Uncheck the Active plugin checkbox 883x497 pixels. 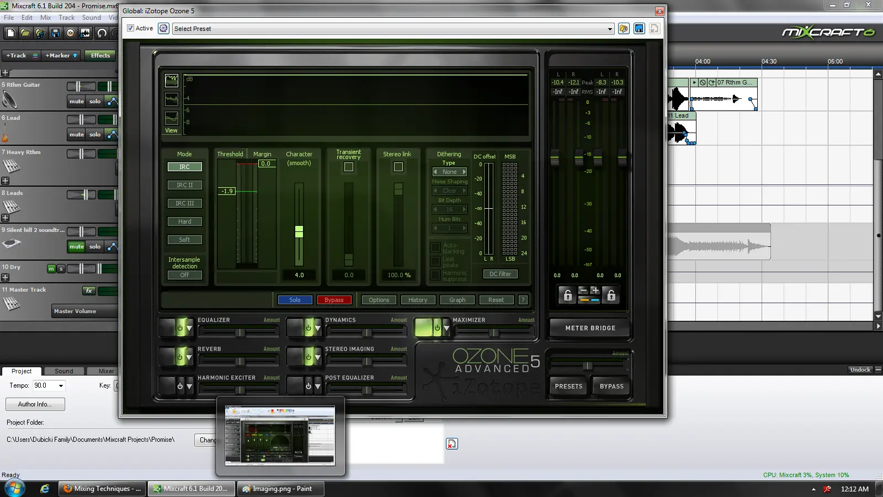(130, 28)
